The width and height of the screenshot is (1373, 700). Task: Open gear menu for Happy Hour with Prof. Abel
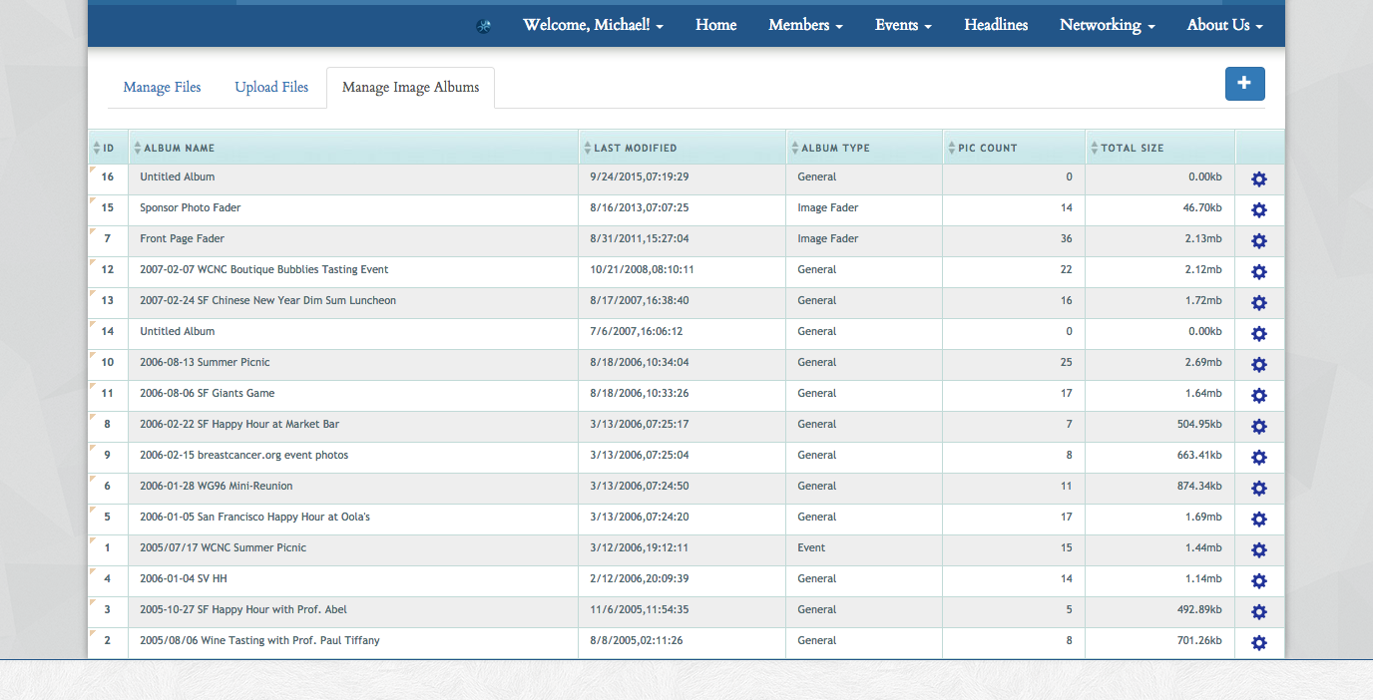[1259, 612]
